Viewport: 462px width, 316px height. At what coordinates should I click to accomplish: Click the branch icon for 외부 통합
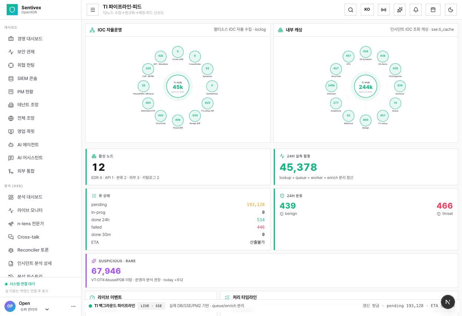[x=11, y=171]
